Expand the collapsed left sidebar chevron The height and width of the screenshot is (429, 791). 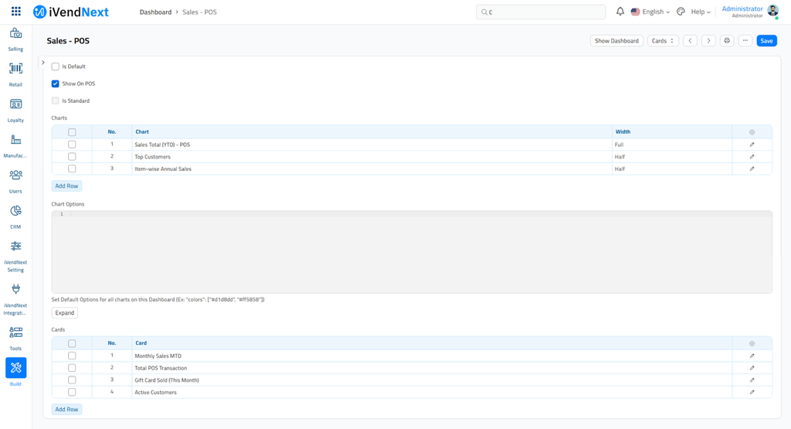[x=43, y=63]
